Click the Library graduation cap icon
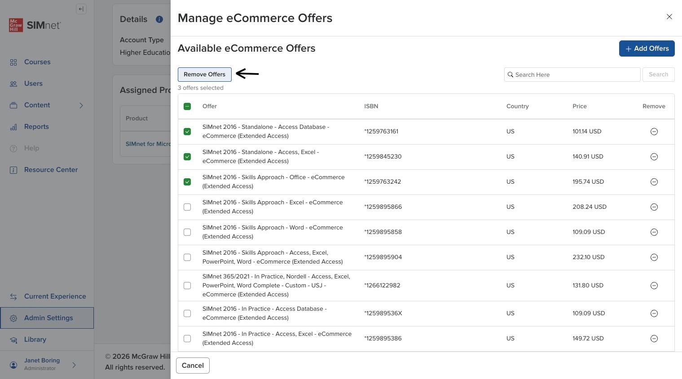The height and width of the screenshot is (379, 682). pyautogui.click(x=13, y=340)
